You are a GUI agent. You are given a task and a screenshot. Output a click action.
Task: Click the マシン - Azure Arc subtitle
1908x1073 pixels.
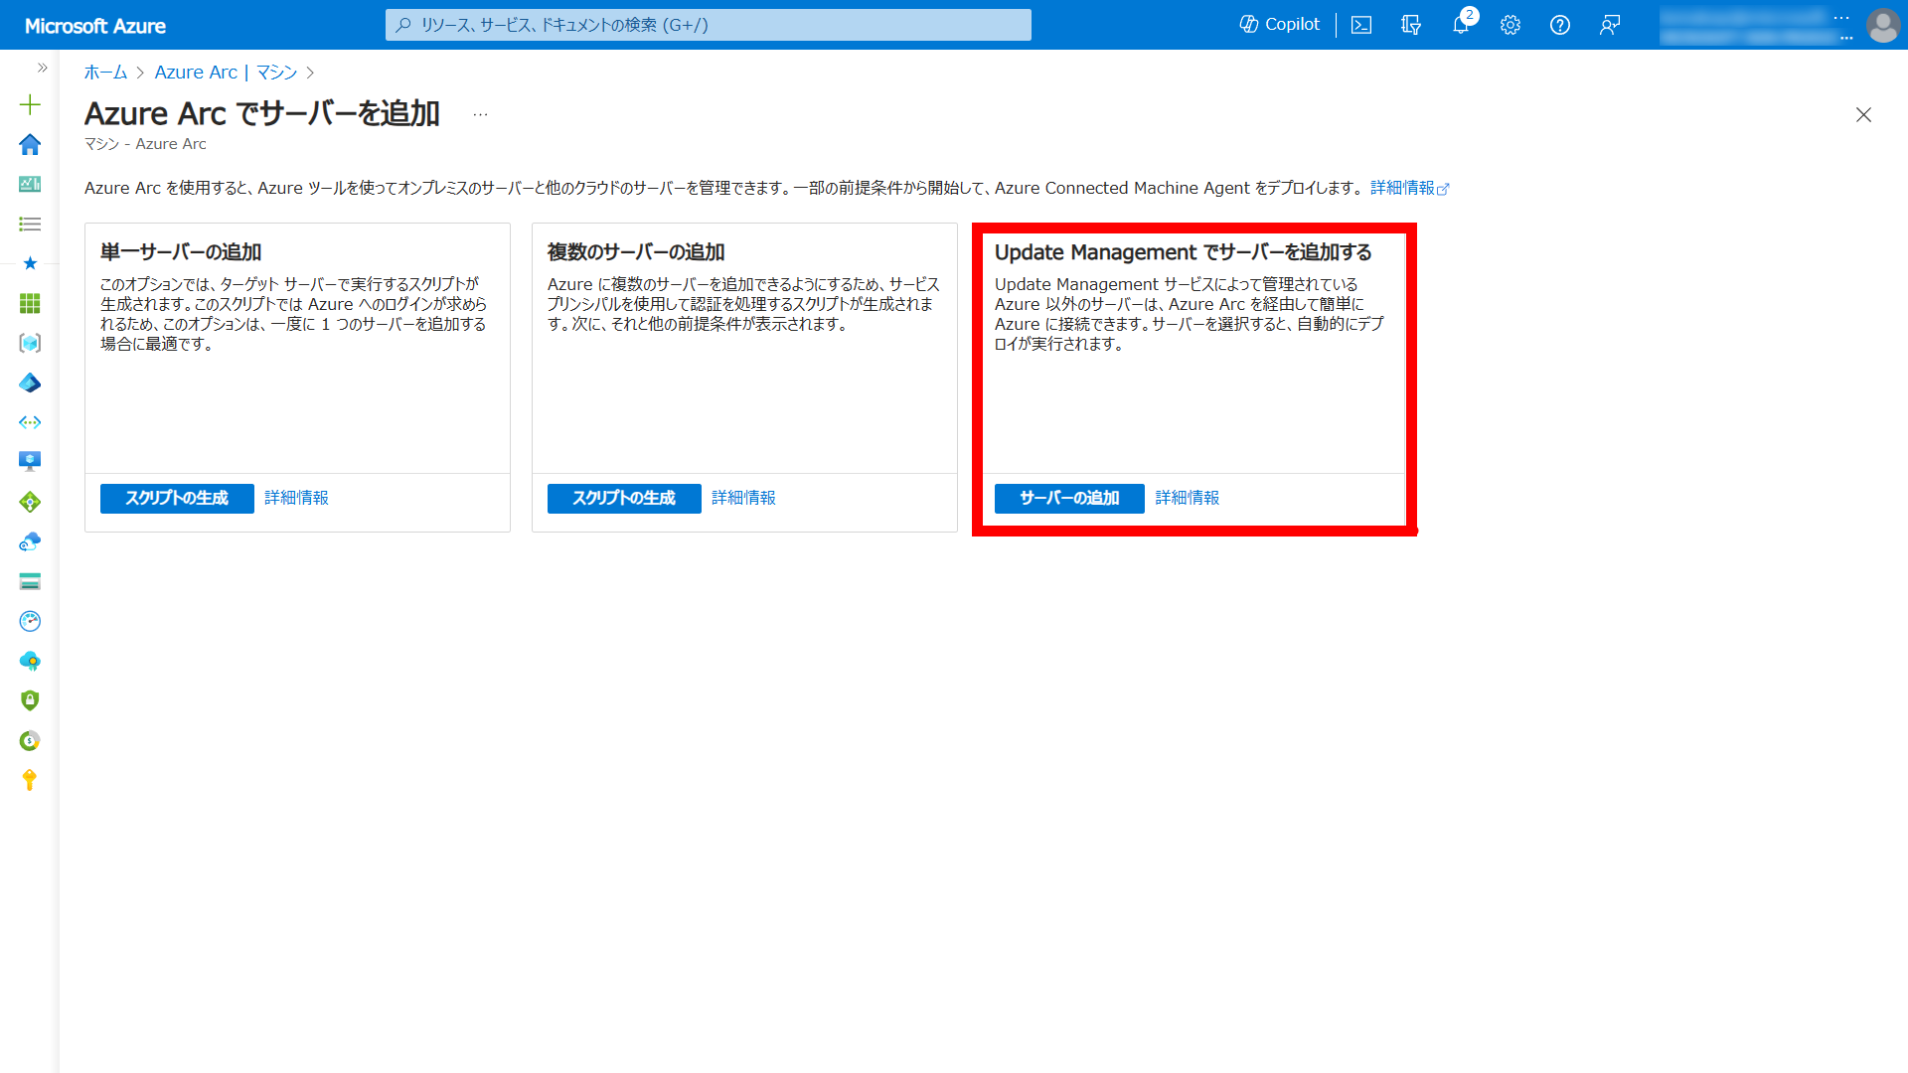[x=145, y=144]
